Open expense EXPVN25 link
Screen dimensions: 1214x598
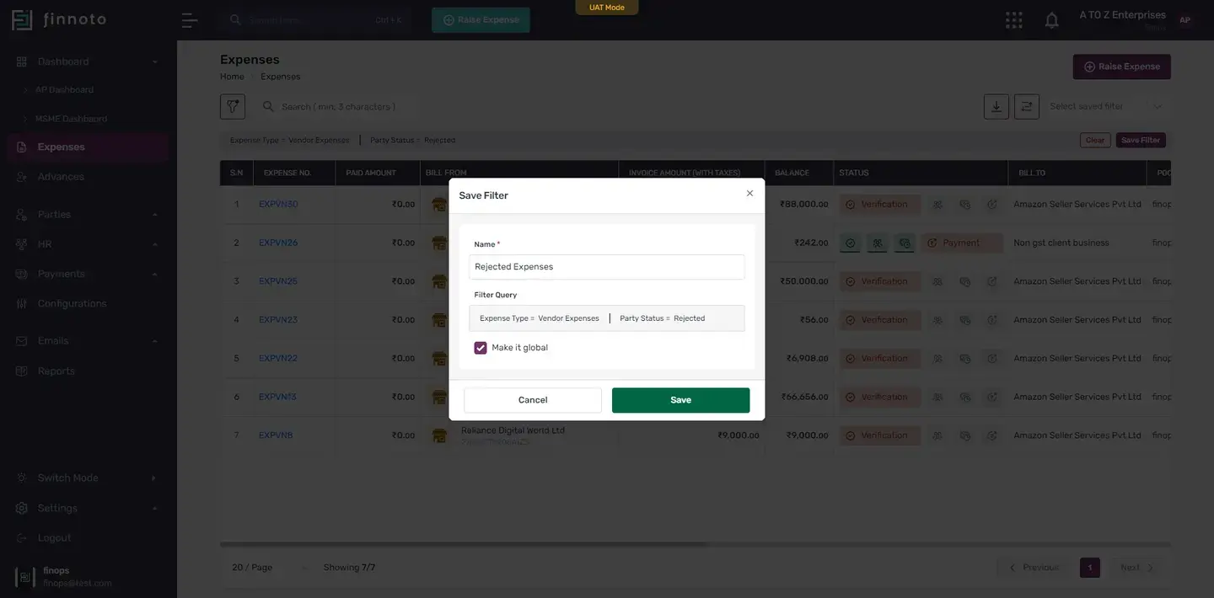(x=278, y=281)
